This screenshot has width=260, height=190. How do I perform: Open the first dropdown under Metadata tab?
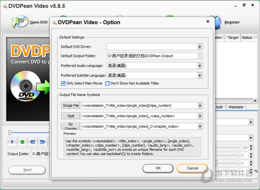pos(251,122)
